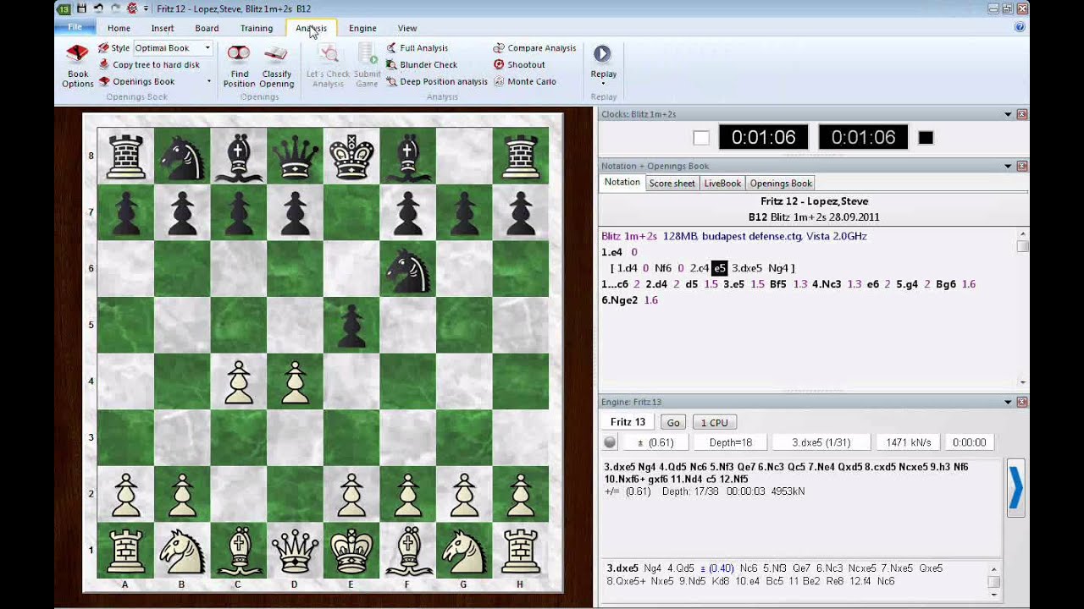Viewport: 1084px width, 609px height.
Task: Open the quick access toolbar dropdown
Action: 146,8
